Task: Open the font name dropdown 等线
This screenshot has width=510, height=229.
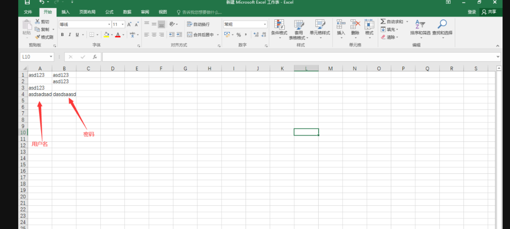Action: point(109,24)
